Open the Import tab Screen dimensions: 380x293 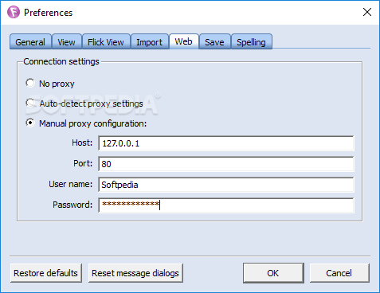(150, 42)
